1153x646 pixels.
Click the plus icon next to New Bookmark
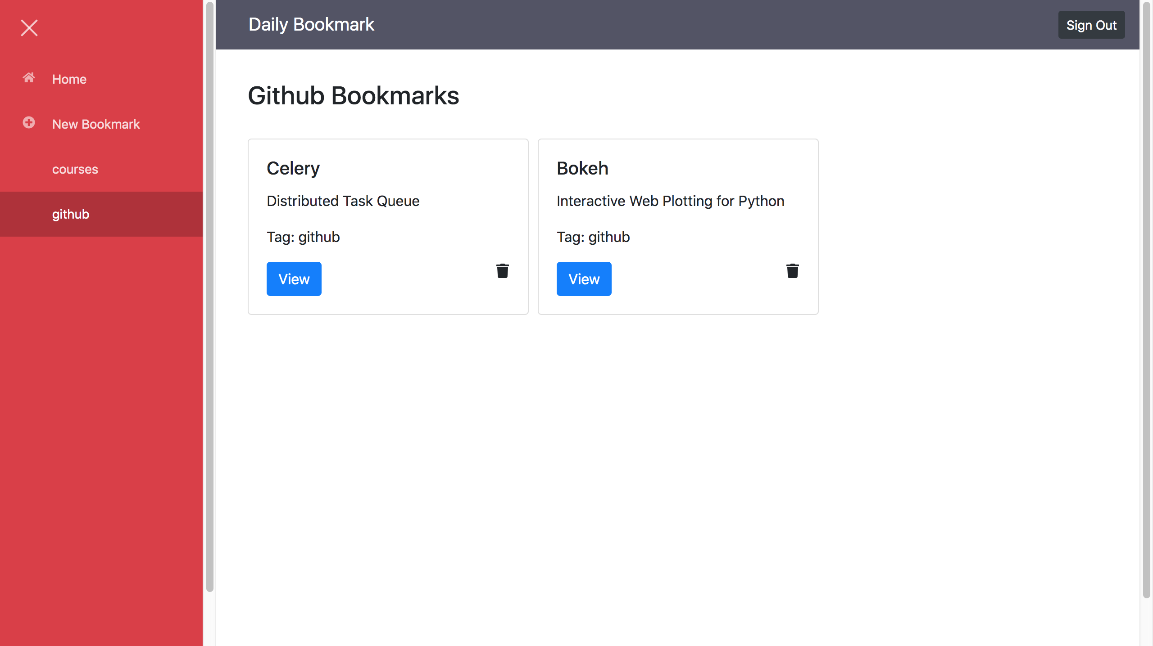click(28, 122)
